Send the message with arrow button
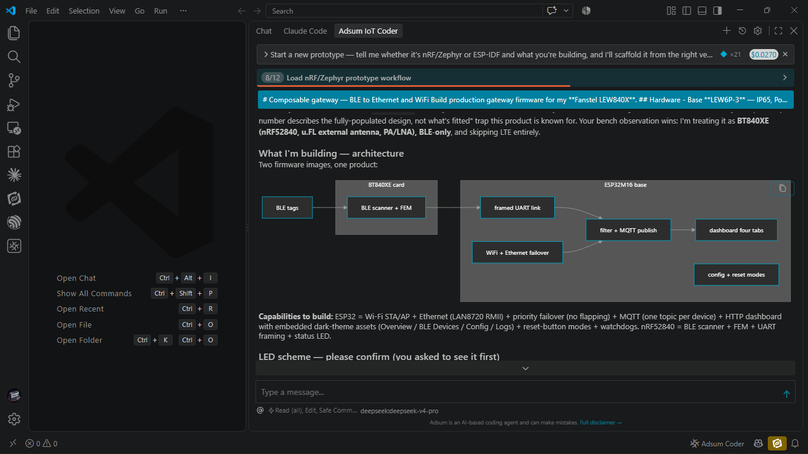808x454 pixels. point(786,394)
